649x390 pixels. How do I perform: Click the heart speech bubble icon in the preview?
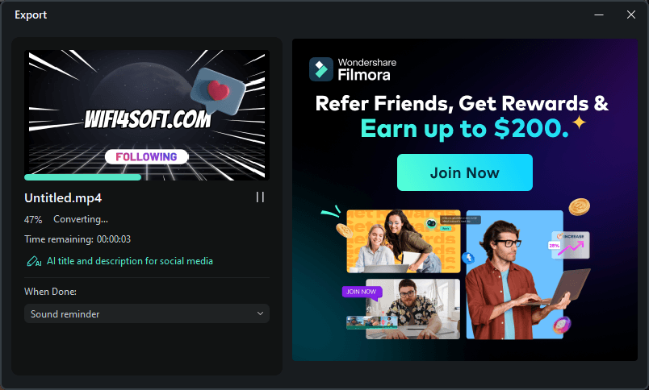click(x=217, y=91)
